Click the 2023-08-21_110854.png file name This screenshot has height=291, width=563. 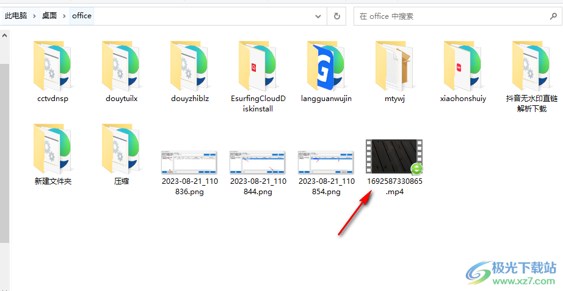click(x=327, y=186)
